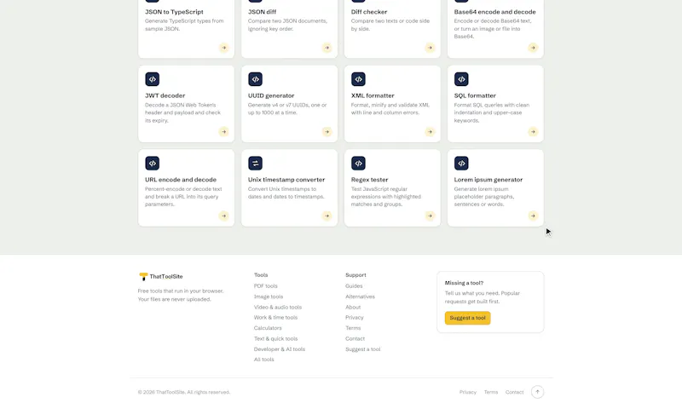Click the Regex tester code icon
The width and height of the screenshot is (682, 409).
tap(358, 164)
